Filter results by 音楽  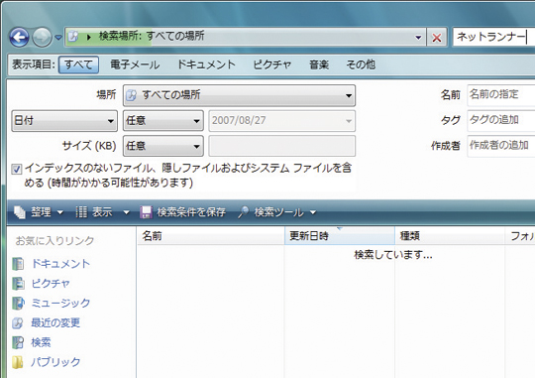tap(319, 64)
